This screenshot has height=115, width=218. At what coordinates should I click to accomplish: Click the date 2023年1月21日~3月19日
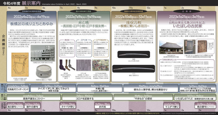pyautogui.click(x=187, y=17)
